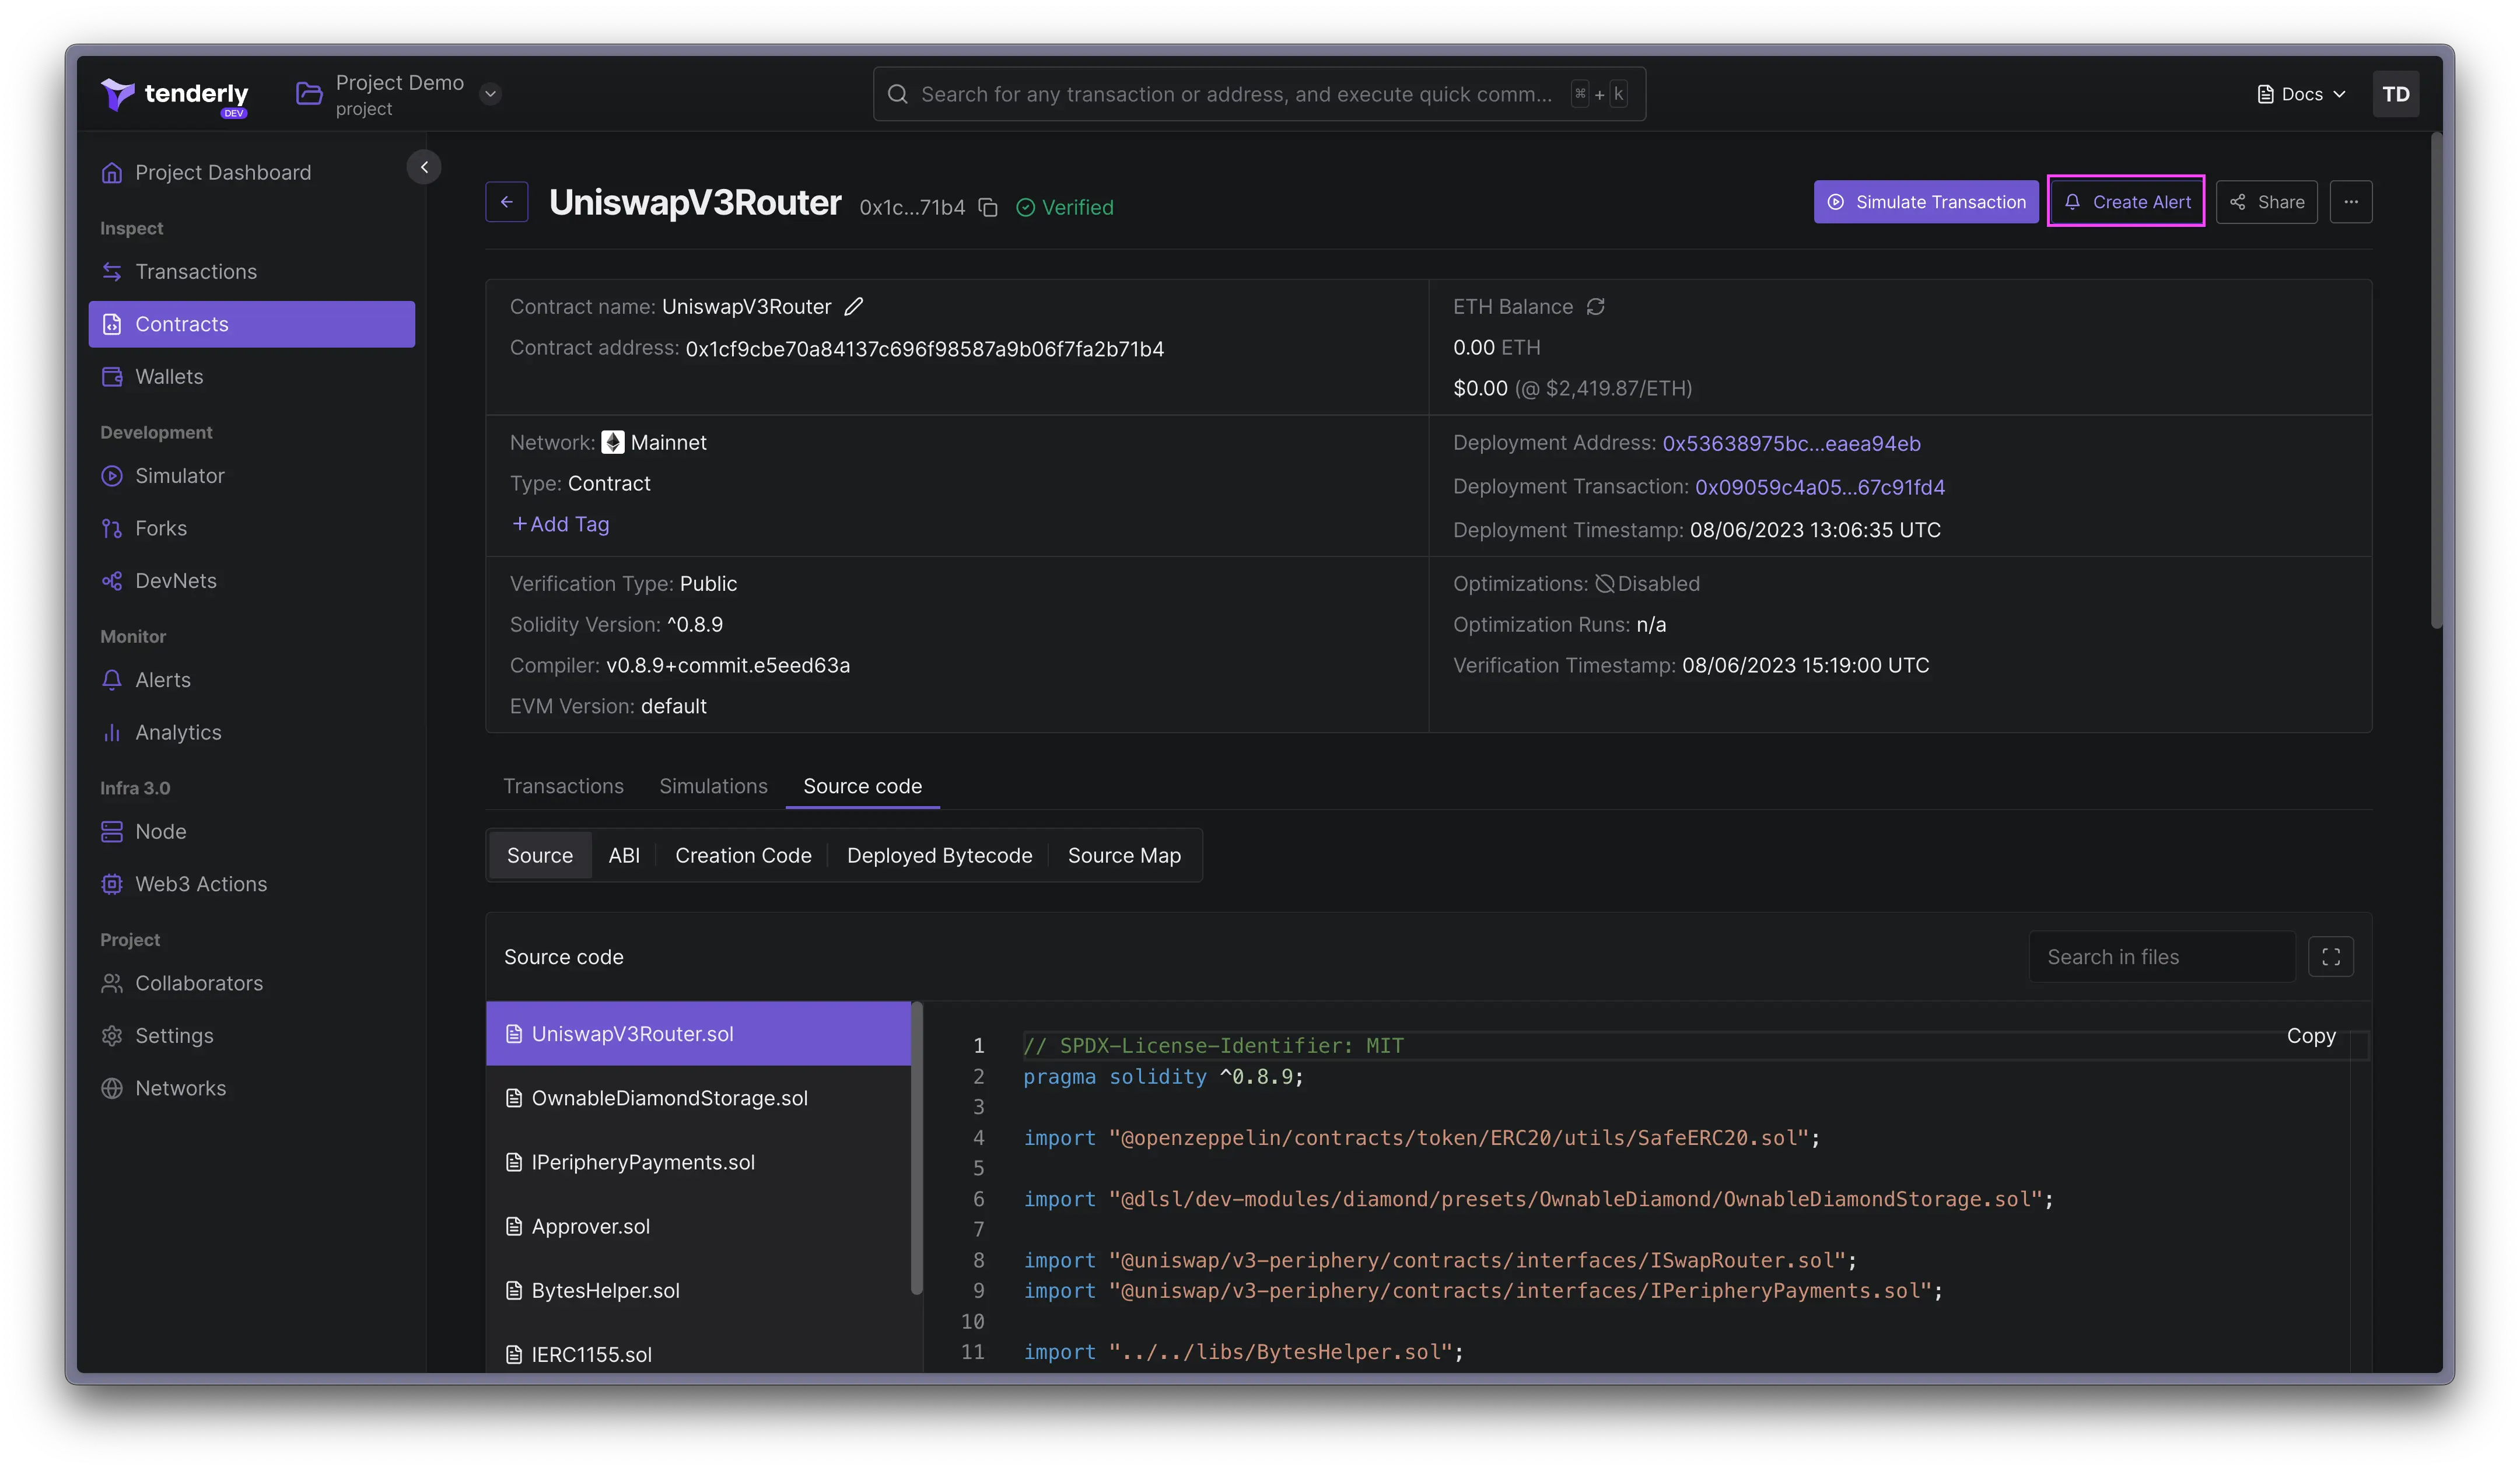Screen dimensions: 2520x1471
Task: Focus the global transaction search bar
Action: click(x=1259, y=94)
